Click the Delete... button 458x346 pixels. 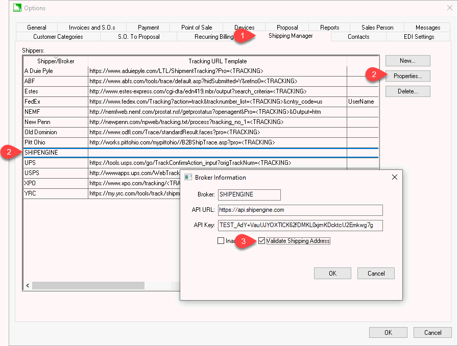coord(407,91)
